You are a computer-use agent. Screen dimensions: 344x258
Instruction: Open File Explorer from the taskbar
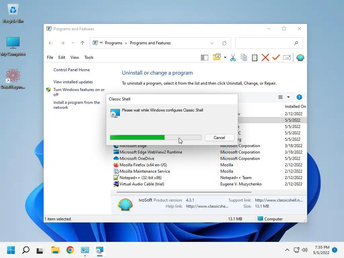[55, 250]
